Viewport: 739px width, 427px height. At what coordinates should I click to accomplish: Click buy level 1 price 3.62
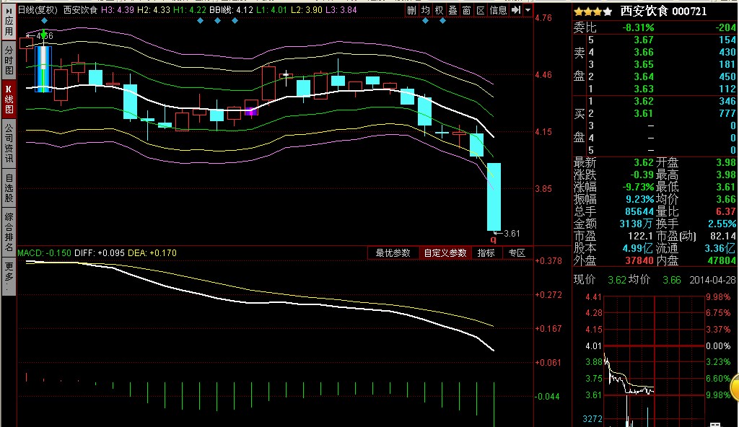pos(644,101)
